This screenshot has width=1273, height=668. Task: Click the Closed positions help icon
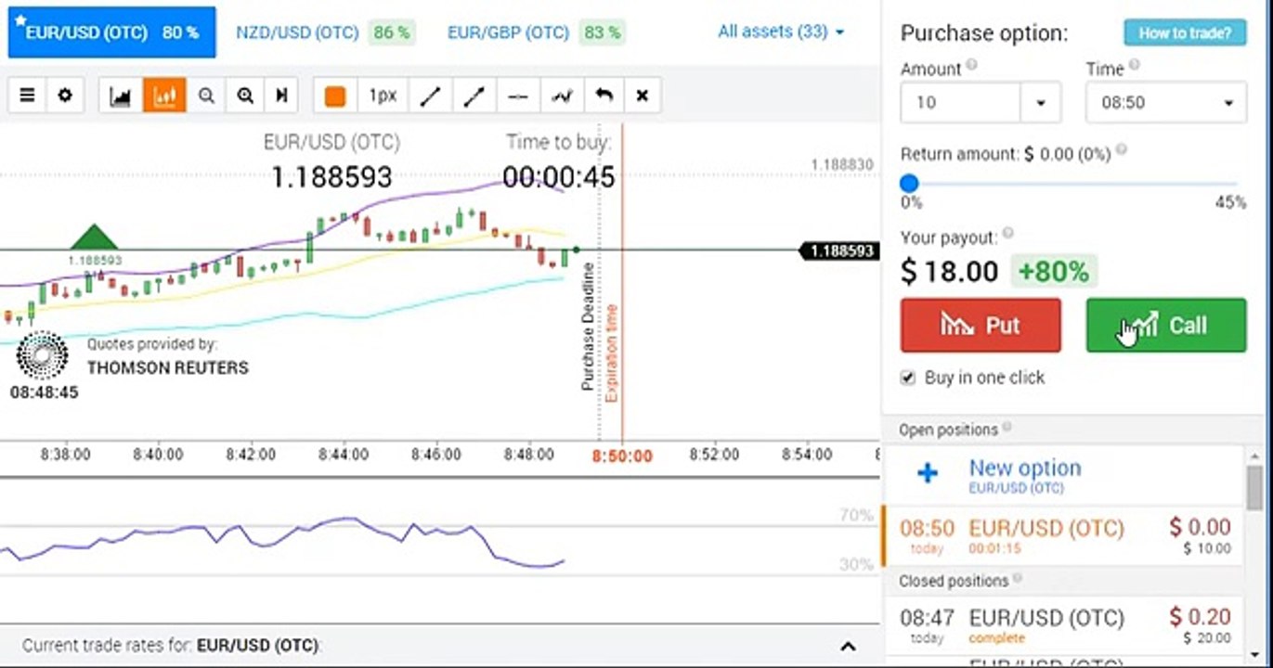point(1018,578)
